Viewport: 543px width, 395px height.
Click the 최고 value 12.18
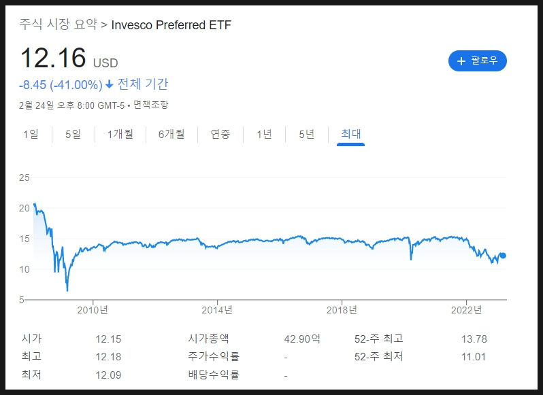coord(108,357)
